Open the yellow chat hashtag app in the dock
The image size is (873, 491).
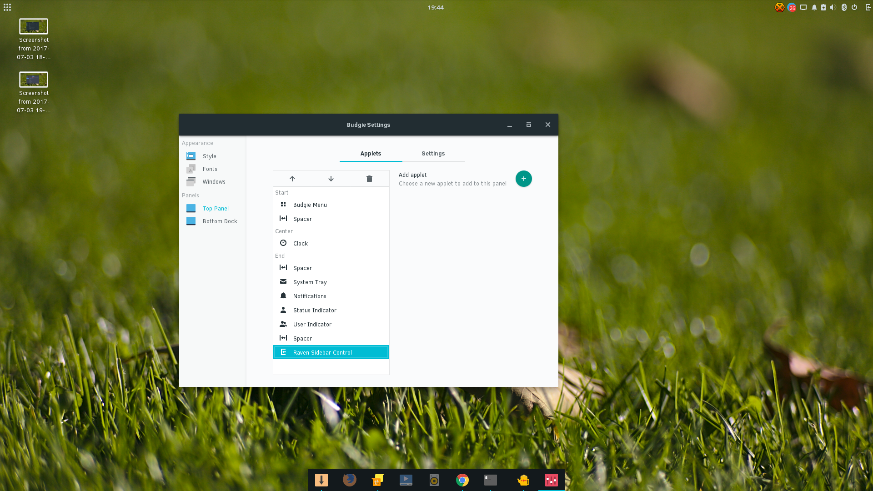(378, 480)
